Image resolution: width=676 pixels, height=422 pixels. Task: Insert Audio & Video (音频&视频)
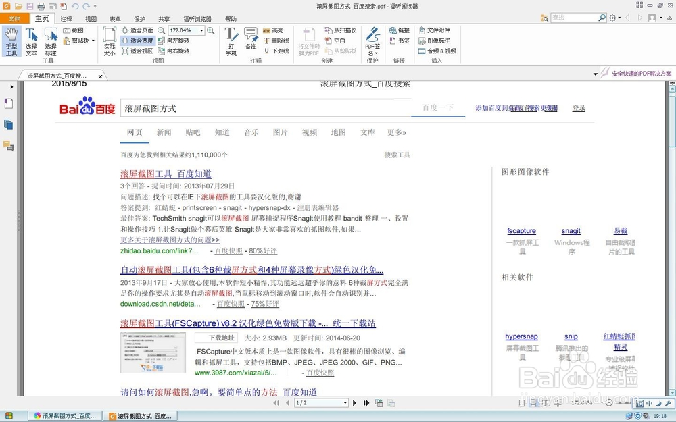pyautogui.click(x=437, y=51)
